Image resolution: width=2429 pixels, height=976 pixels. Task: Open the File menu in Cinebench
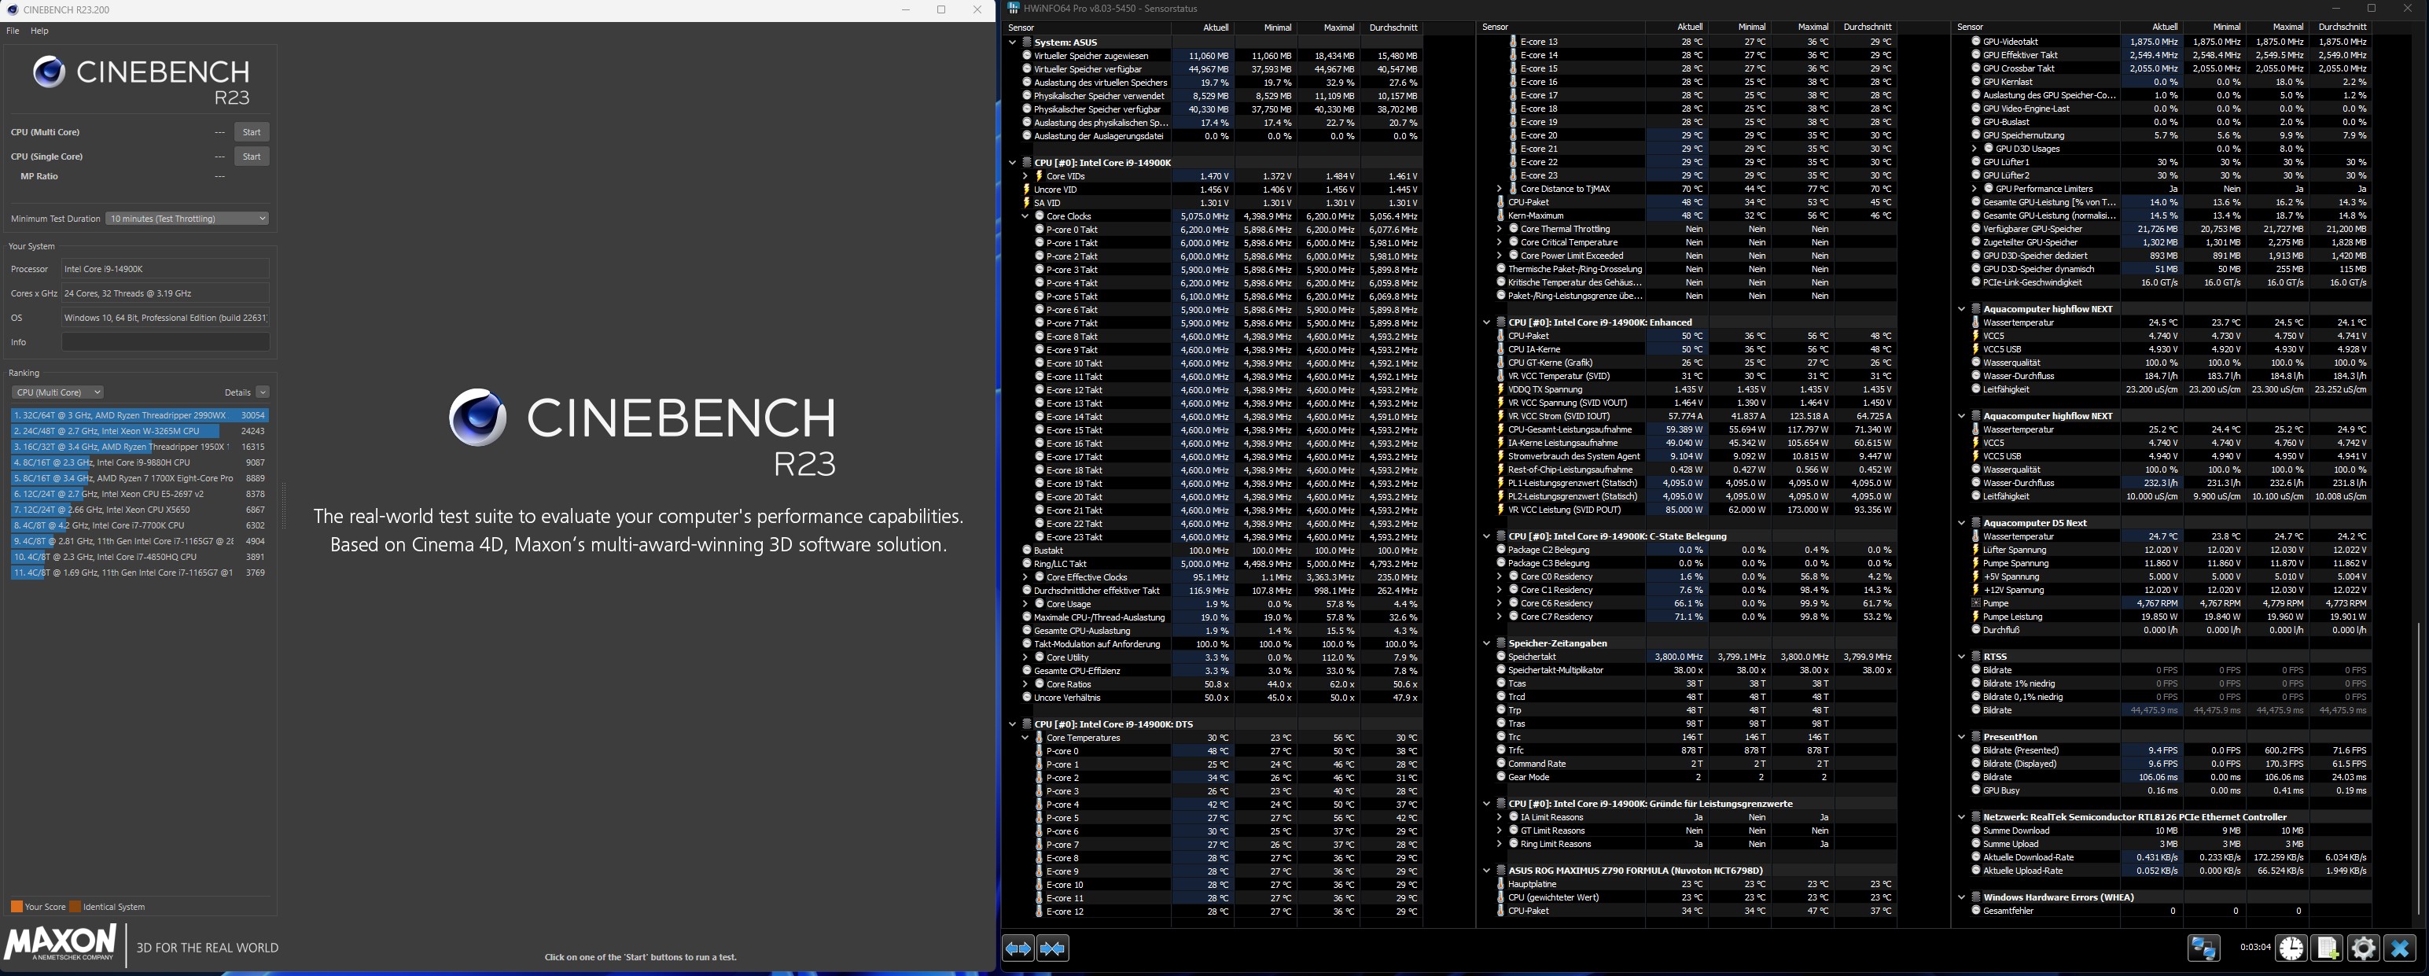coord(13,31)
